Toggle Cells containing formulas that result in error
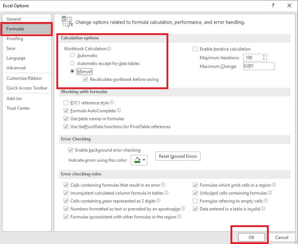Screen dimensions: 298x244 pyautogui.click(x=66, y=185)
